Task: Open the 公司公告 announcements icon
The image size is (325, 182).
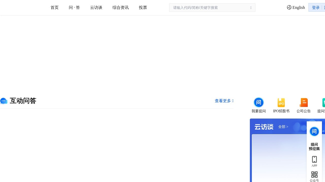Action: coord(304,102)
